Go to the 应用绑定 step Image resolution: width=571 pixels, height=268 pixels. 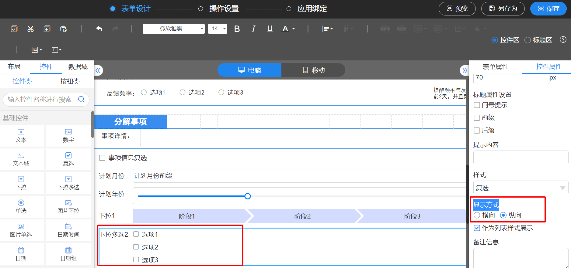[x=312, y=8]
